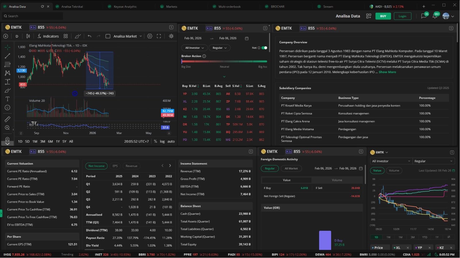Viewport: 460px width, 258px height.
Task: Click the Show More link in Company Overview
Action: (387, 72)
